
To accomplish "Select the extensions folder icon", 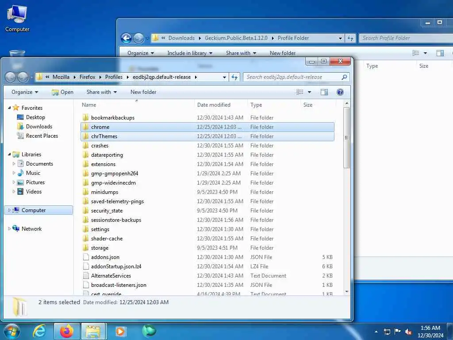I will click(x=85, y=164).
